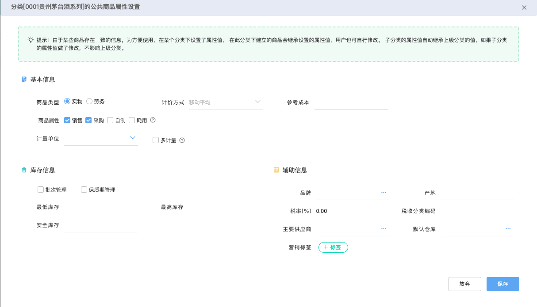Click the 辅助信息 section icon
This screenshot has height=307, width=537.
[276, 170]
